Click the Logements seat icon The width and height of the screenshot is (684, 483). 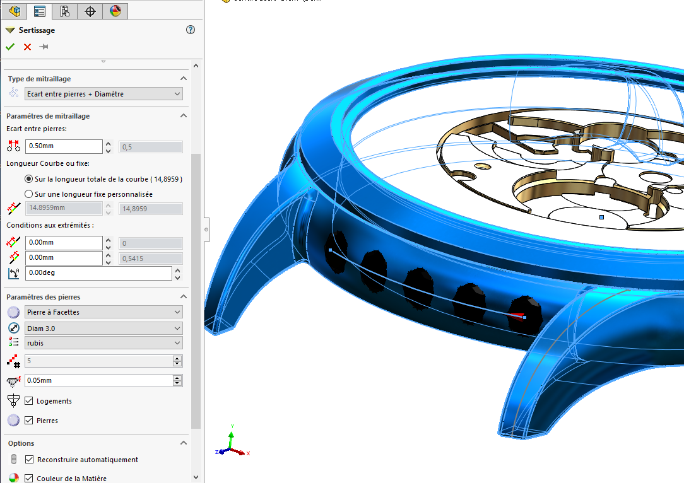pos(14,401)
